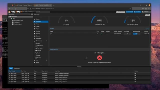
Task: Click the Help button
Action: 147,15
